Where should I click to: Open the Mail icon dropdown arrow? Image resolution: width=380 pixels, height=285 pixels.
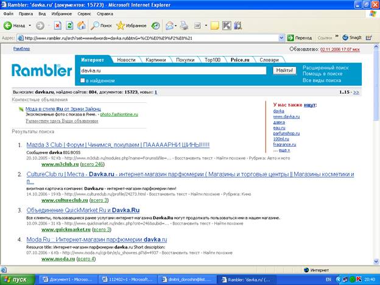[176, 26]
